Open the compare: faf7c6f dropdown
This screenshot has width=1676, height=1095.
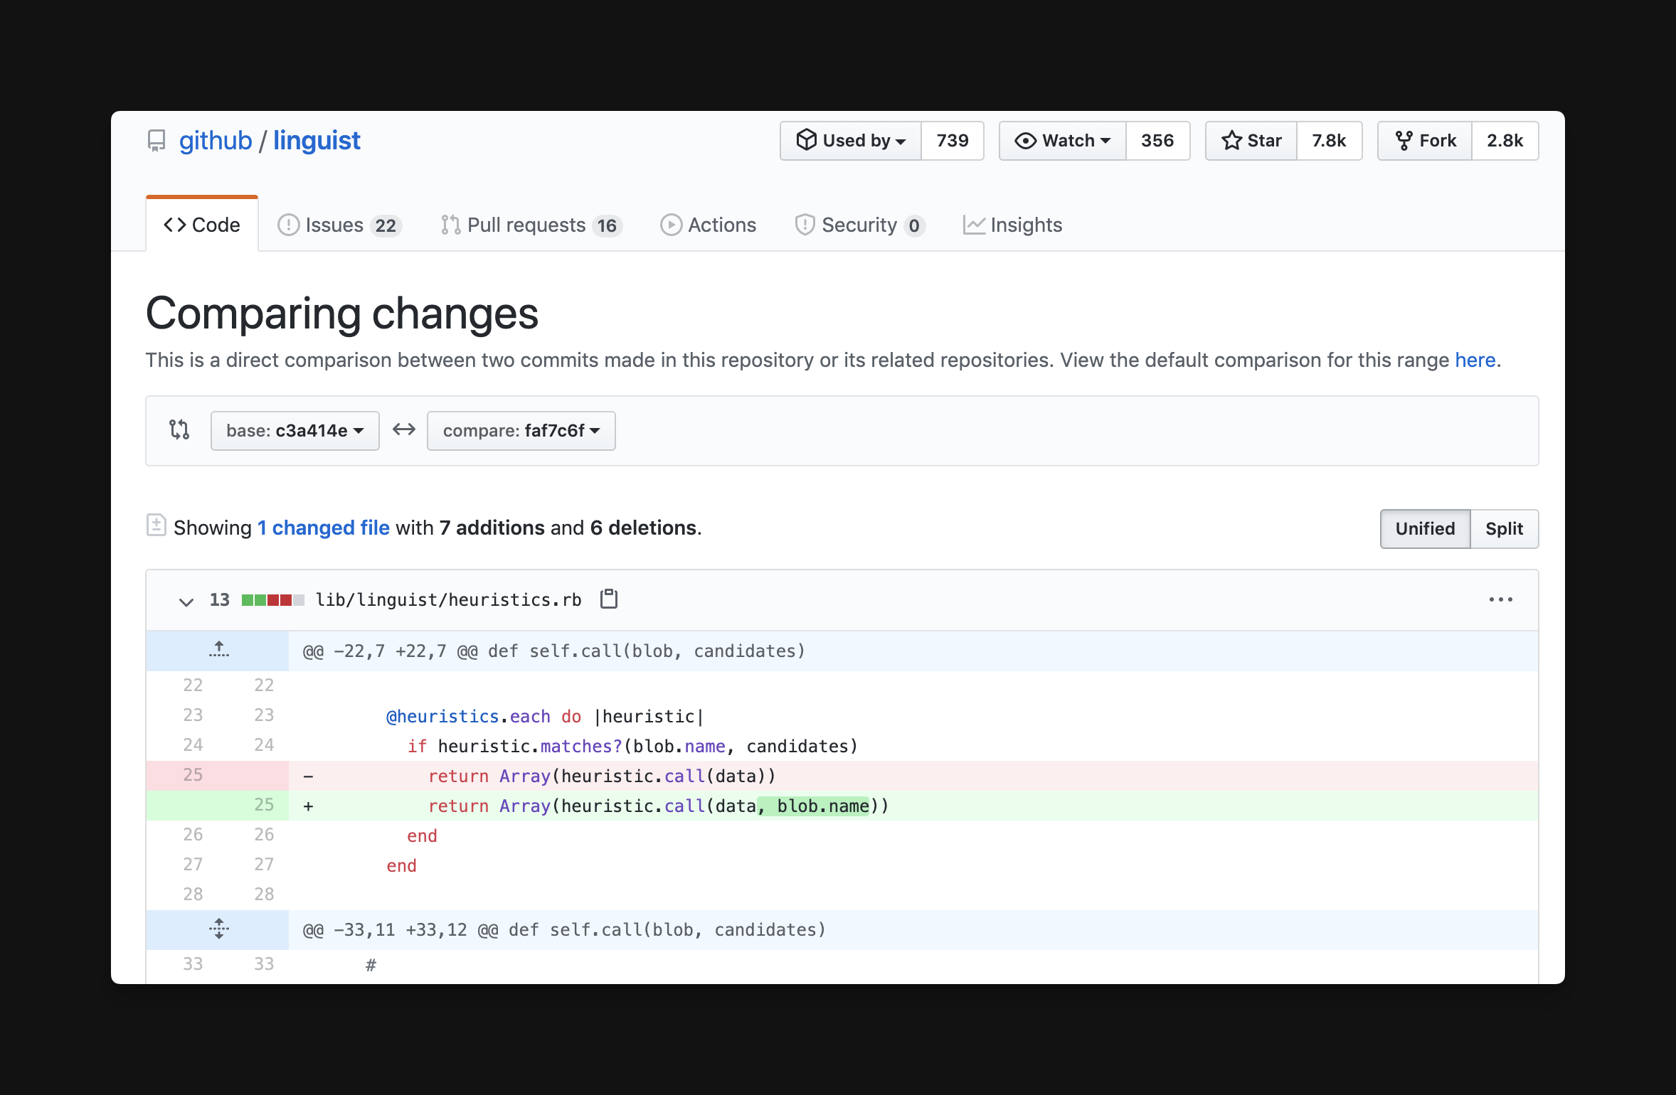521,430
